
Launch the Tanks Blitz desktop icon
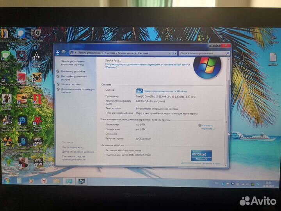(x=22, y=100)
